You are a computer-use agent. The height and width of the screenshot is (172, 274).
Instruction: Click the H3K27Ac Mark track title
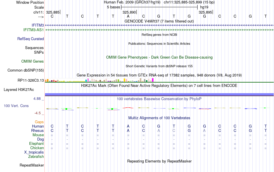point(159,85)
